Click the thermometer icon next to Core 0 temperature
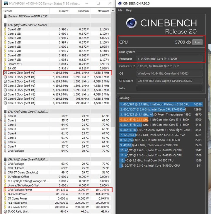Viewport: 211px width, 214px height. (x=5, y=116)
